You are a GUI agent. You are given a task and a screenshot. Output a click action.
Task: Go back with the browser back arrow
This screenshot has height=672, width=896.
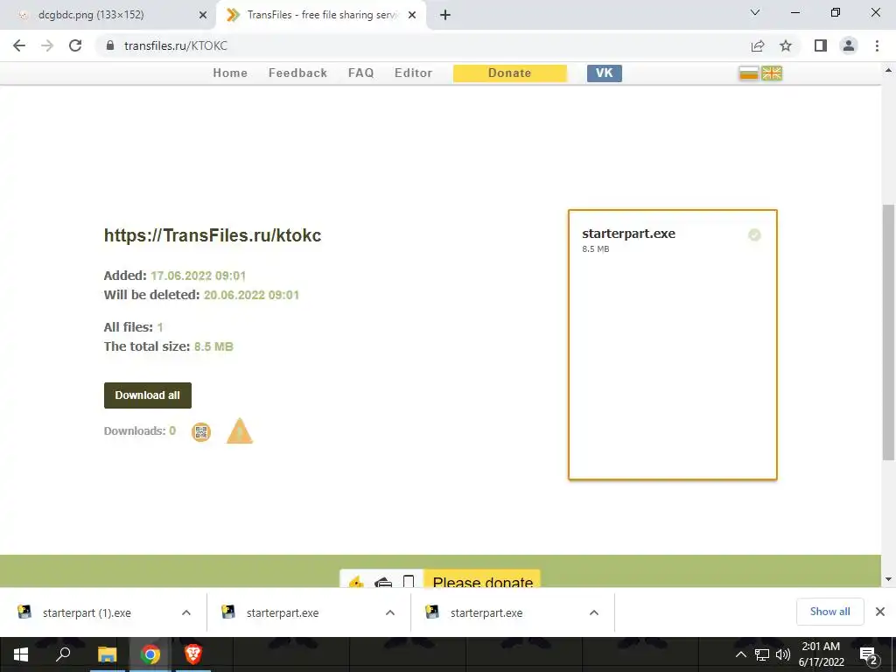(19, 45)
